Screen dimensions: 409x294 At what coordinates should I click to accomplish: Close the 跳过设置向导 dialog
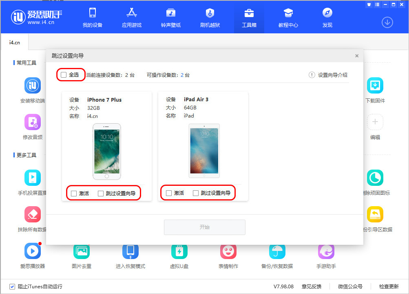[x=357, y=56]
